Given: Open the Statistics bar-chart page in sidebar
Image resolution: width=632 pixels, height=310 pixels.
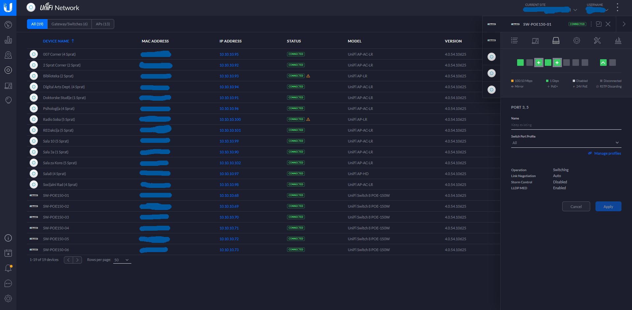Looking at the screenshot, I should click(8, 40).
